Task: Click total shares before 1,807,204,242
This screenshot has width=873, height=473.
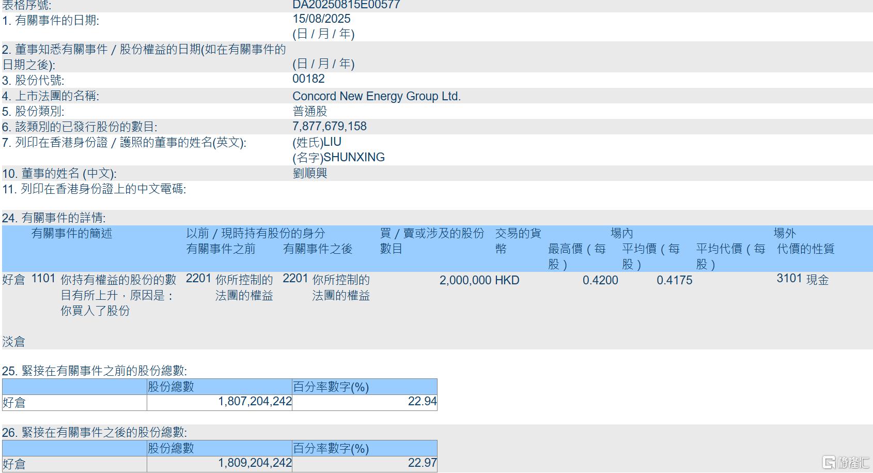Action: (x=255, y=401)
